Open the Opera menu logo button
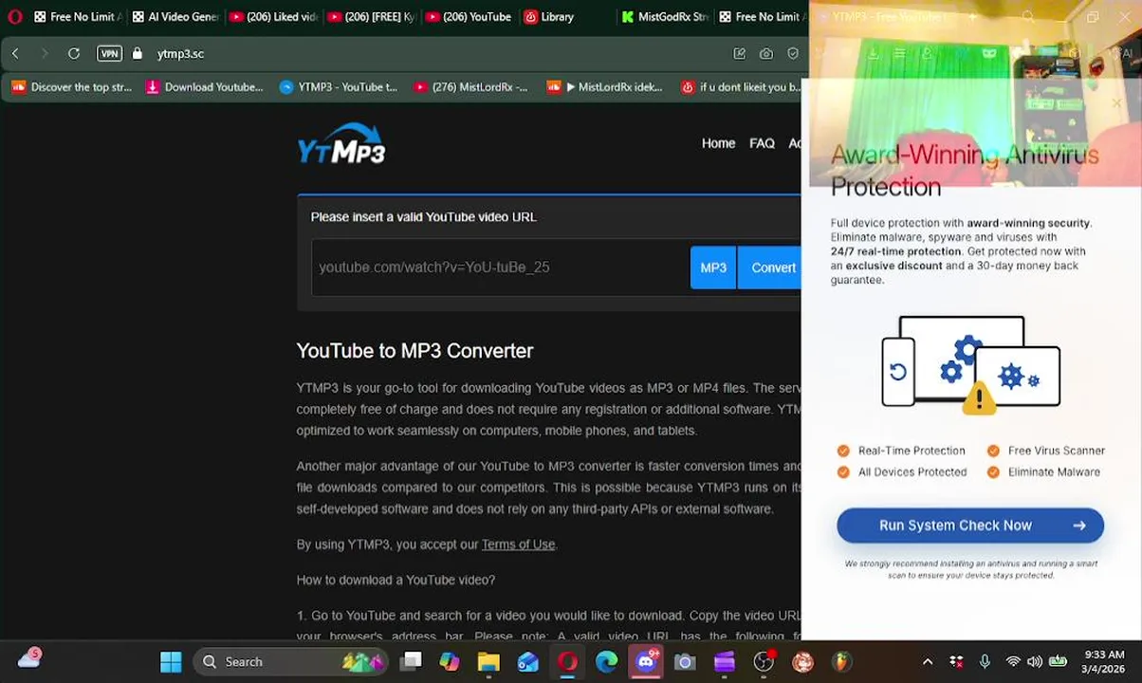Image resolution: width=1142 pixels, height=683 pixels. pyautogui.click(x=14, y=16)
